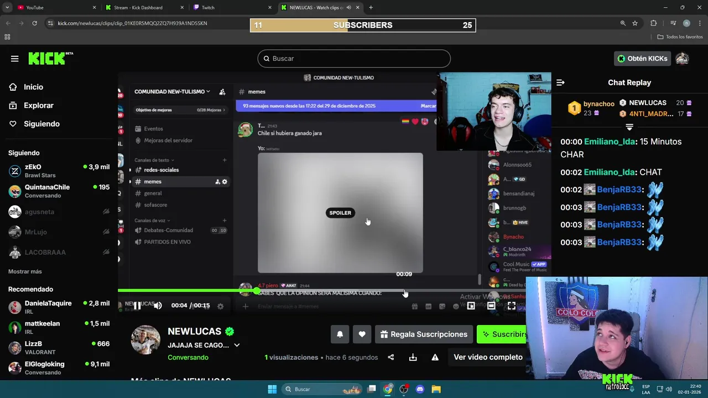Open the hamburger sidebar menu
This screenshot has height=398, width=708.
[15, 59]
